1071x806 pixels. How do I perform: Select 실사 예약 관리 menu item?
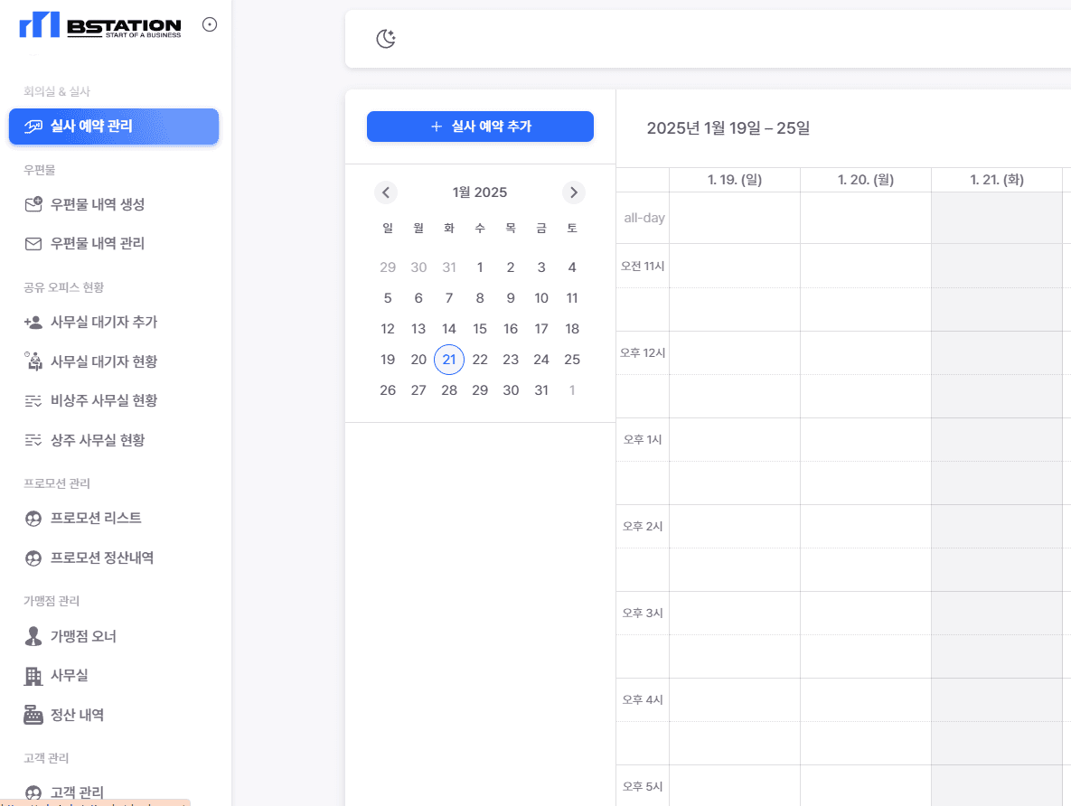pos(114,127)
